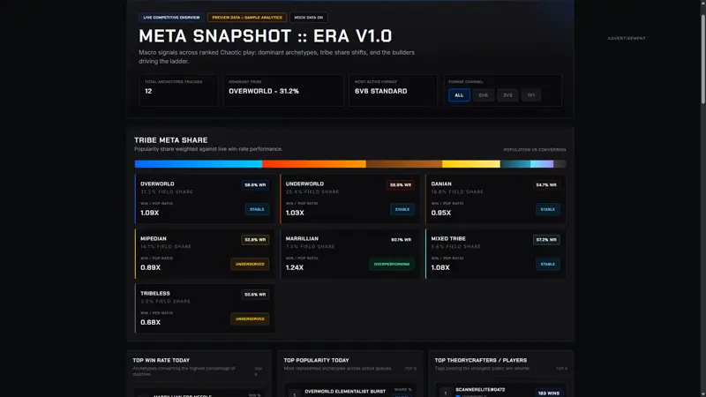The height and width of the screenshot is (397, 706).
Task: Click the Live Competitive Overview badge
Action: click(171, 18)
